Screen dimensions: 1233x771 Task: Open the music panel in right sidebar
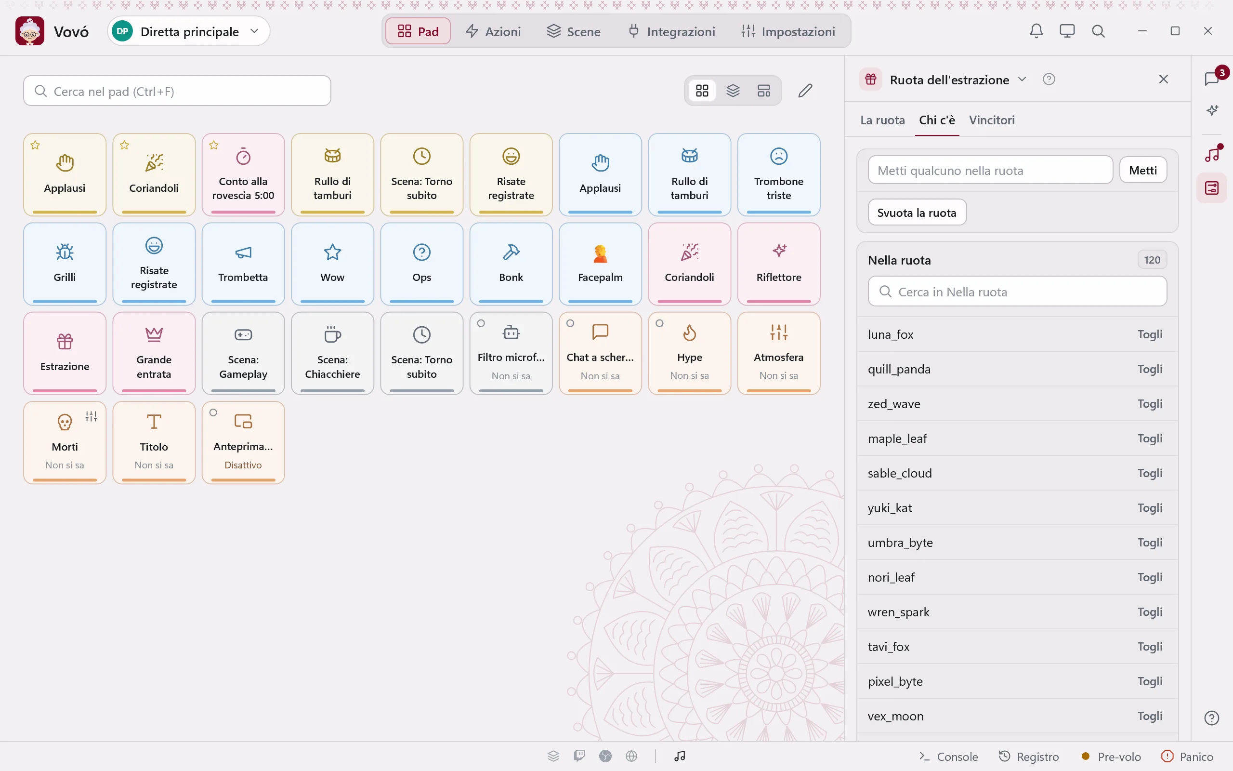[1212, 154]
